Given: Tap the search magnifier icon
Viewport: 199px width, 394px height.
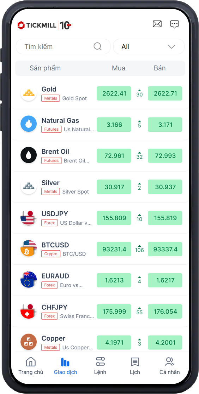Looking at the screenshot, I should [97, 46].
